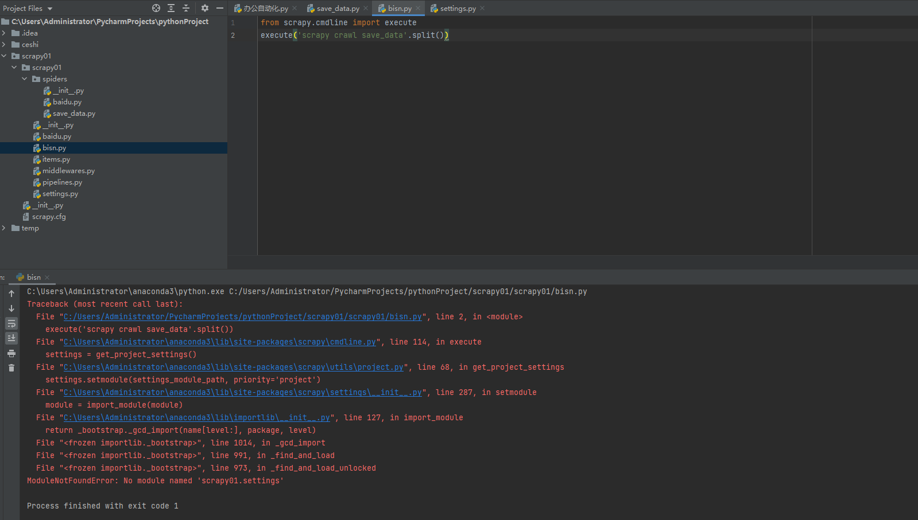Viewport: 918px width, 520px height.
Task: Click the ModuleNotFoundError message line
Action: pos(156,480)
